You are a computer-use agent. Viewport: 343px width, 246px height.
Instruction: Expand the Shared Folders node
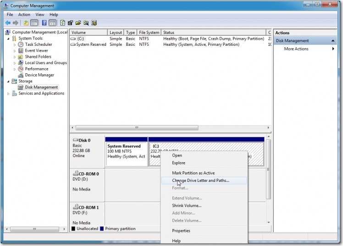click(15, 57)
